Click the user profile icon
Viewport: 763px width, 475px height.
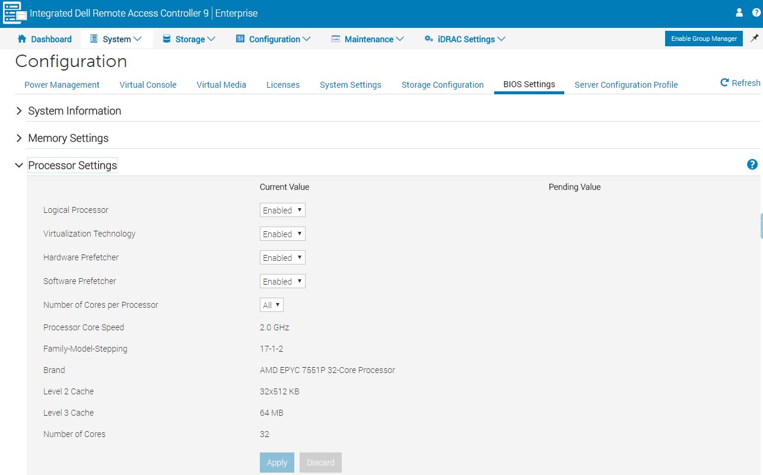click(x=739, y=12)
